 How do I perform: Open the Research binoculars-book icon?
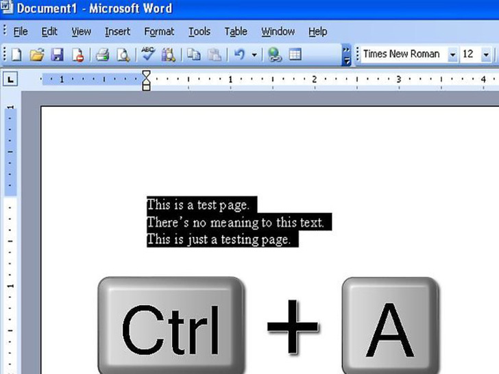[169, 55]
